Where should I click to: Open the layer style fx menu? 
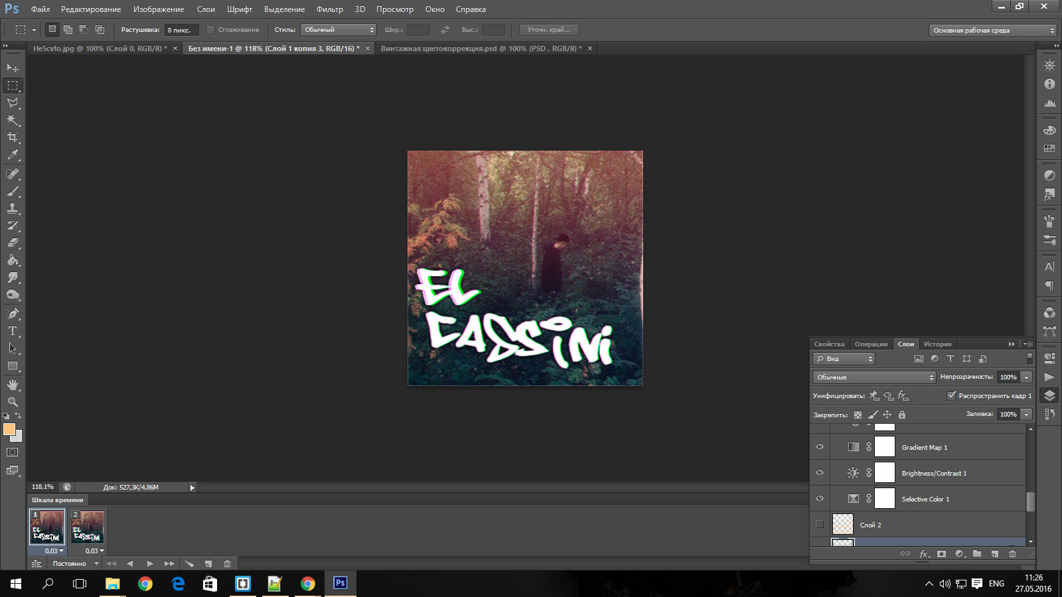924,554
